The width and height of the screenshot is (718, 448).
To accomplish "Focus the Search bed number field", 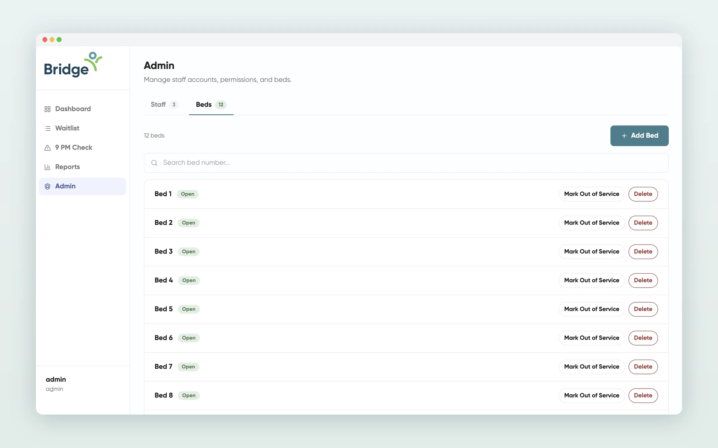I will point(406,163).
